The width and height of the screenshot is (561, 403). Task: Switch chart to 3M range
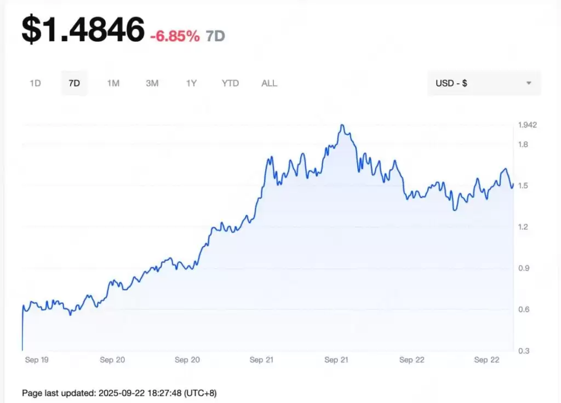click(x=152, y=83)
